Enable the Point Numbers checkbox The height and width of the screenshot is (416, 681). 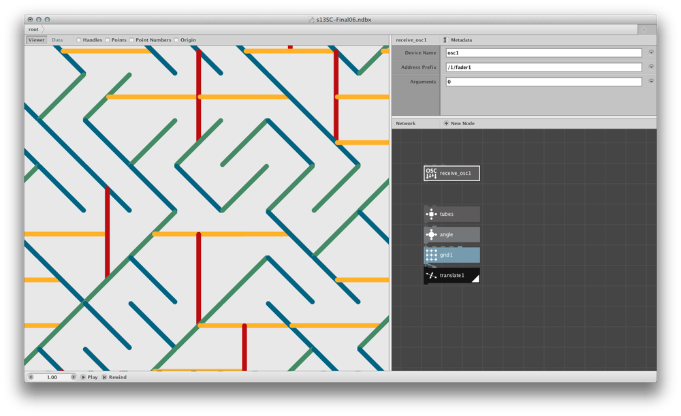click(131, 40)
